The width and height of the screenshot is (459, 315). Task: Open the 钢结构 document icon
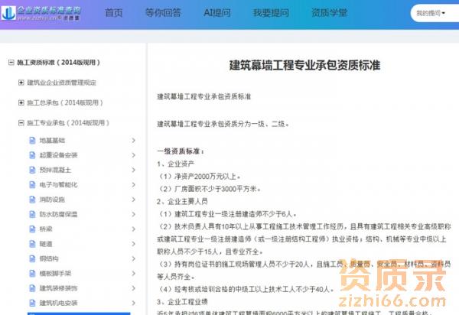click(x=32, y=259)
